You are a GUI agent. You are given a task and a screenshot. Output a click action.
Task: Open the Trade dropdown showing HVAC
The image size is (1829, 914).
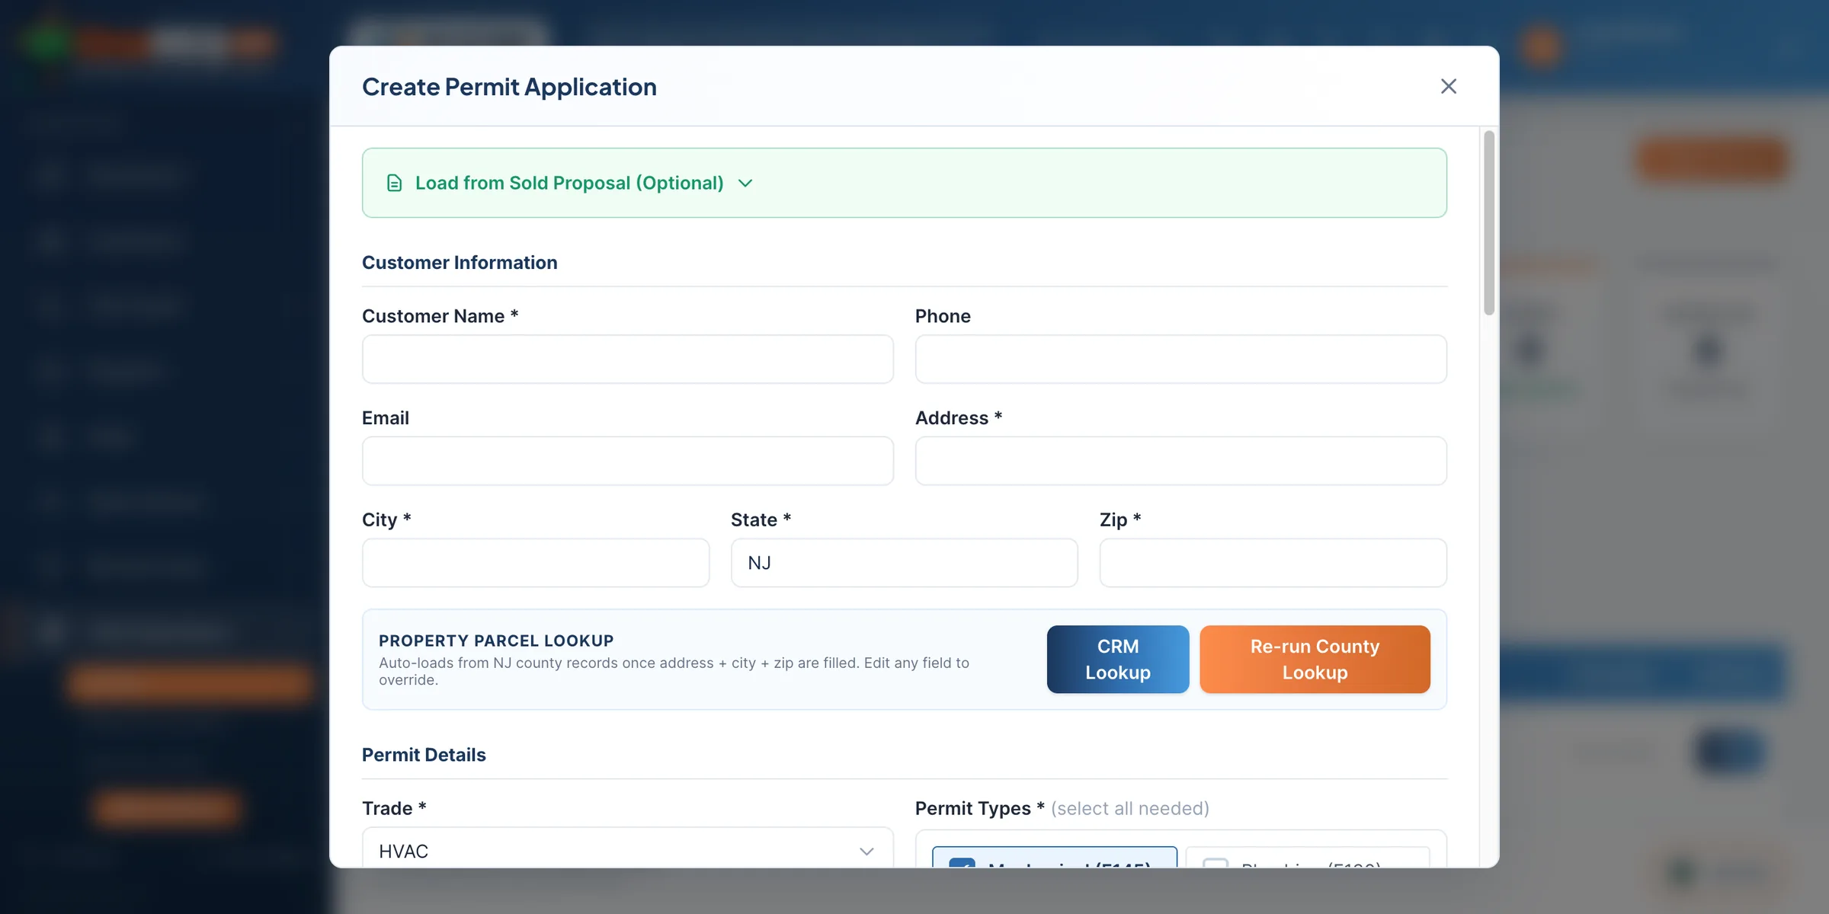(628, 848)
